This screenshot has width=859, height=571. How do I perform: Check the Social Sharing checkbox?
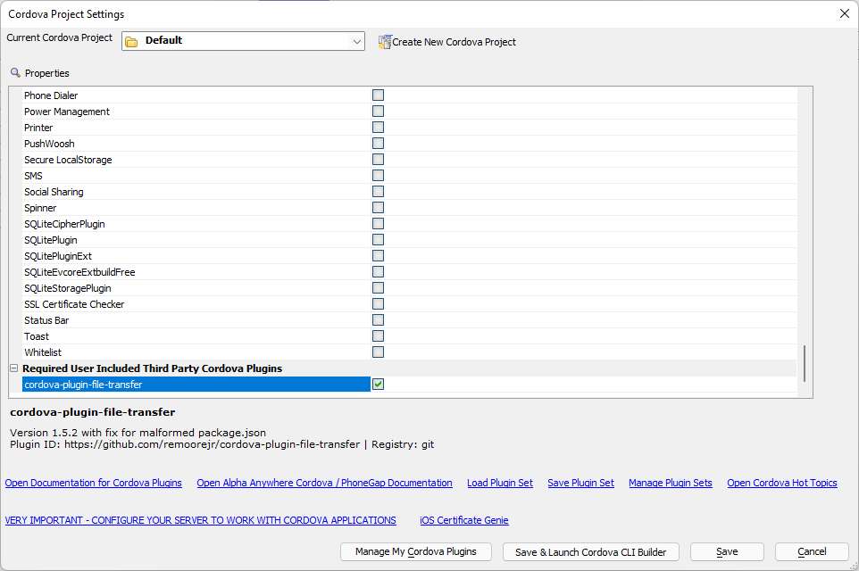pos(378,192)
